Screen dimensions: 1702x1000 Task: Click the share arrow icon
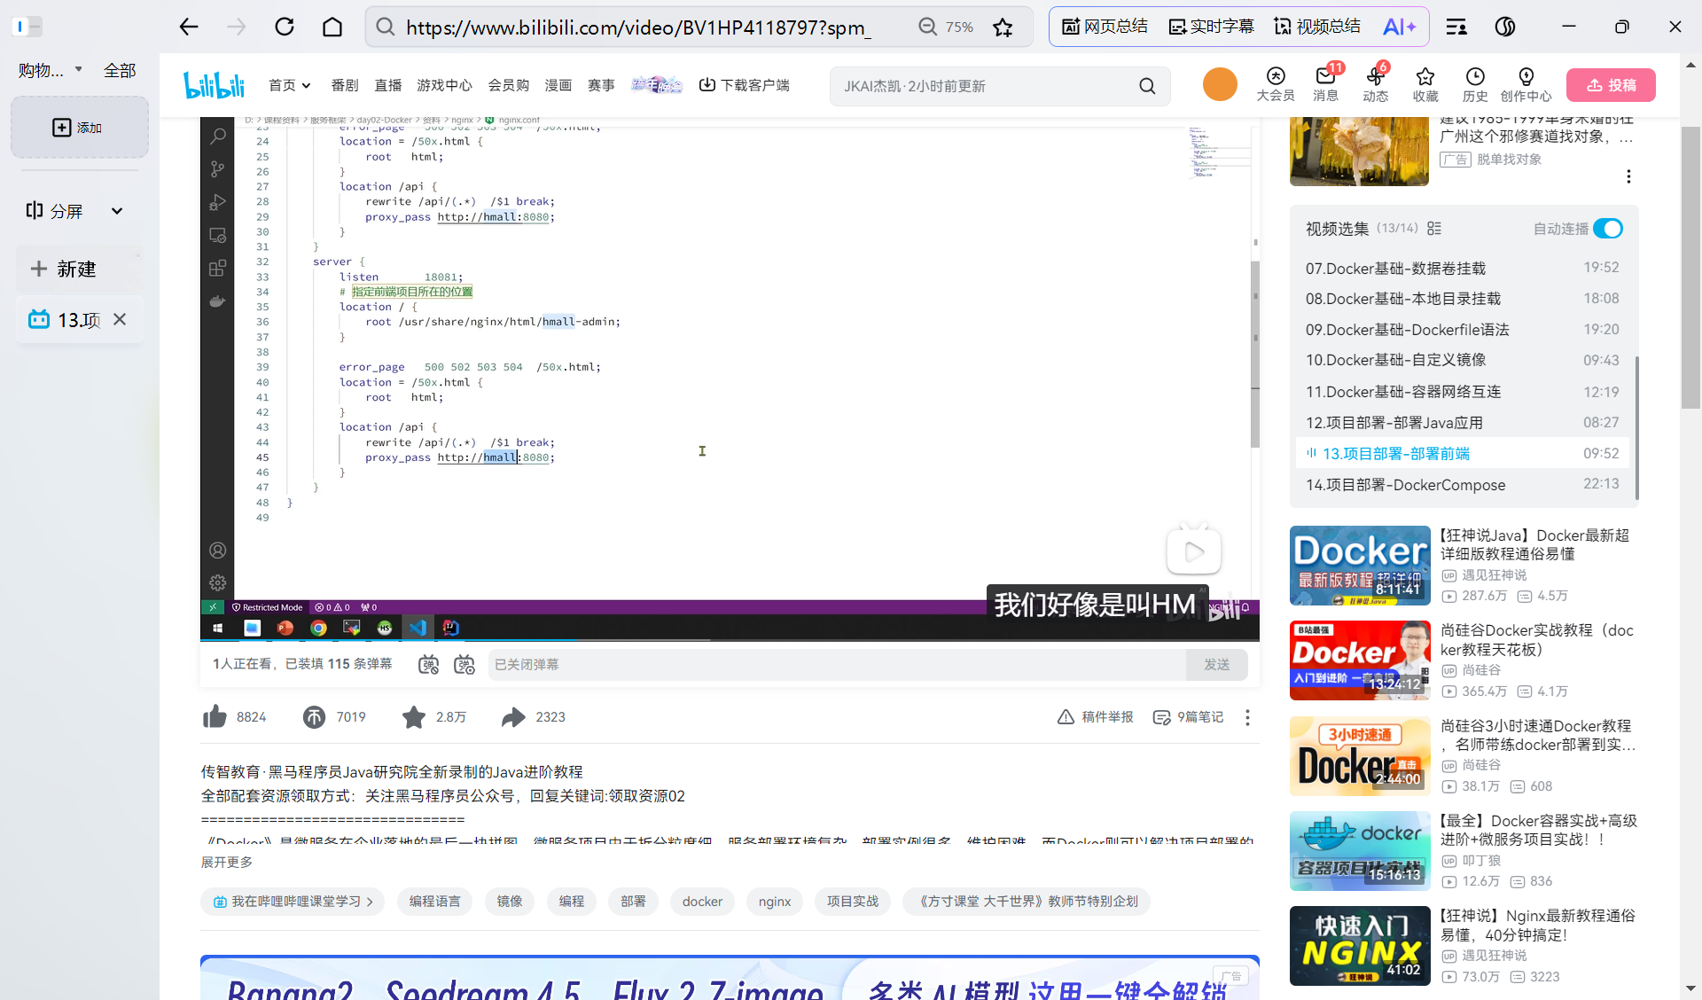pyautogui.click(x=513, y=716)
